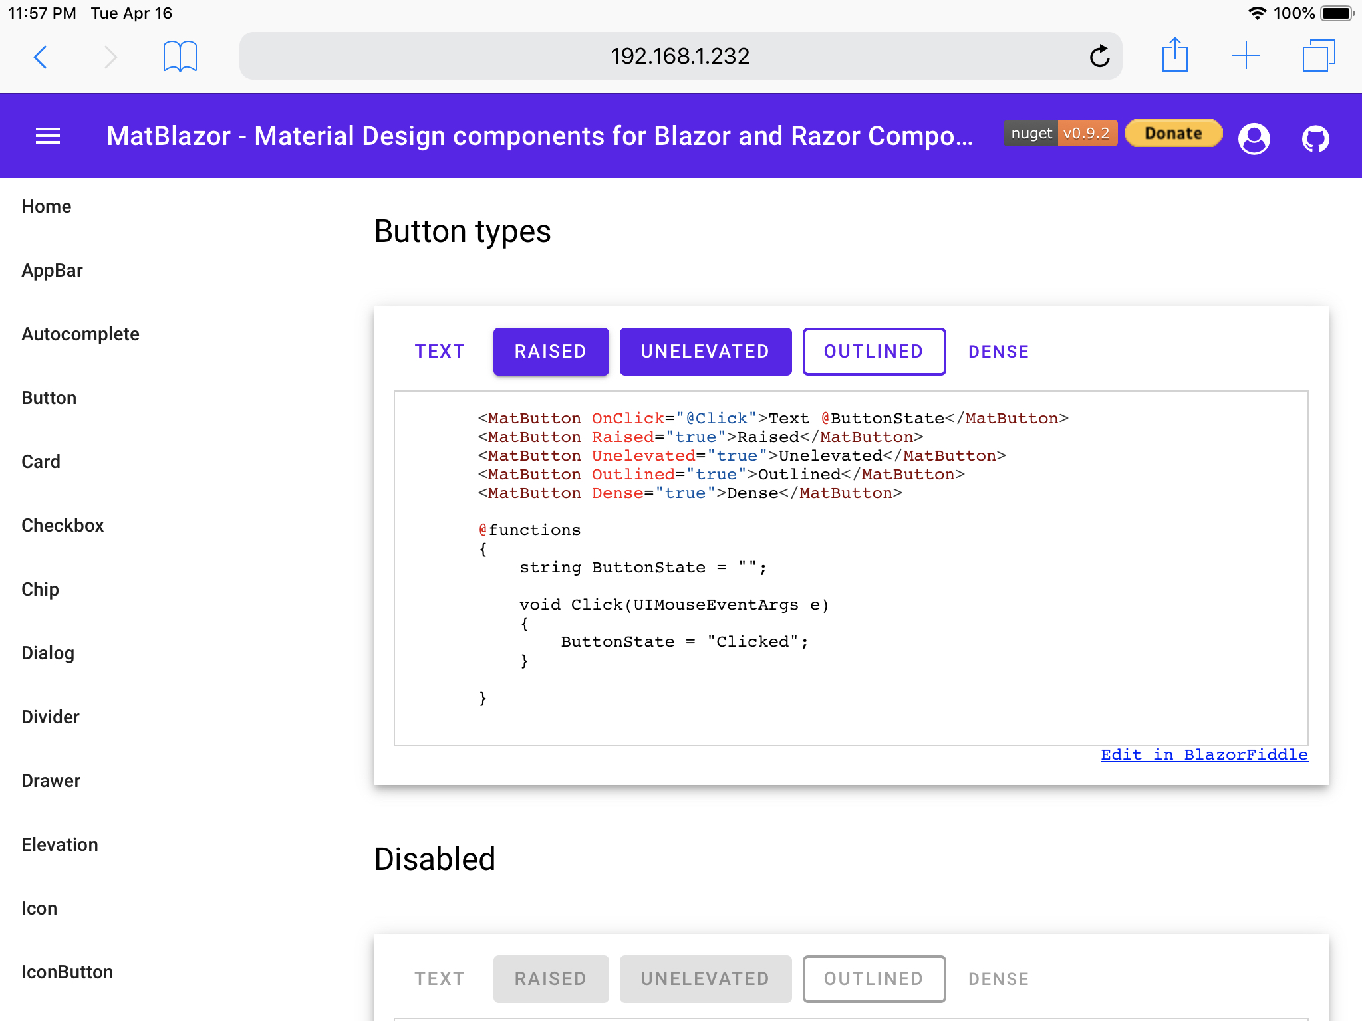This screenshot has height=1021, width=1362.
Task: Click the nuget v0.9.2 badge
Action: point(1061,133)
